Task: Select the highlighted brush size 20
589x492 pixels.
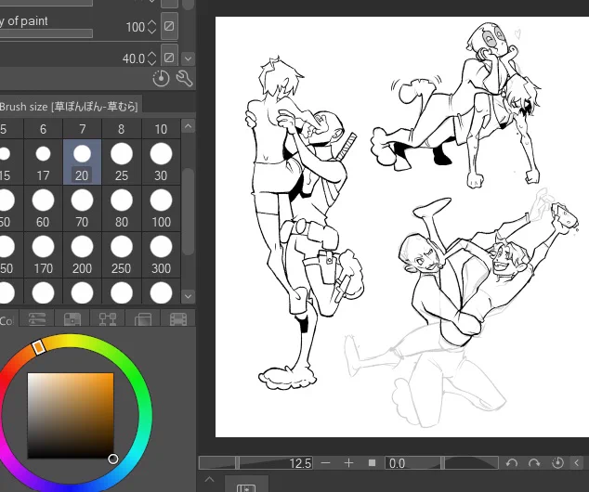Action: click(x=82, y=162)
